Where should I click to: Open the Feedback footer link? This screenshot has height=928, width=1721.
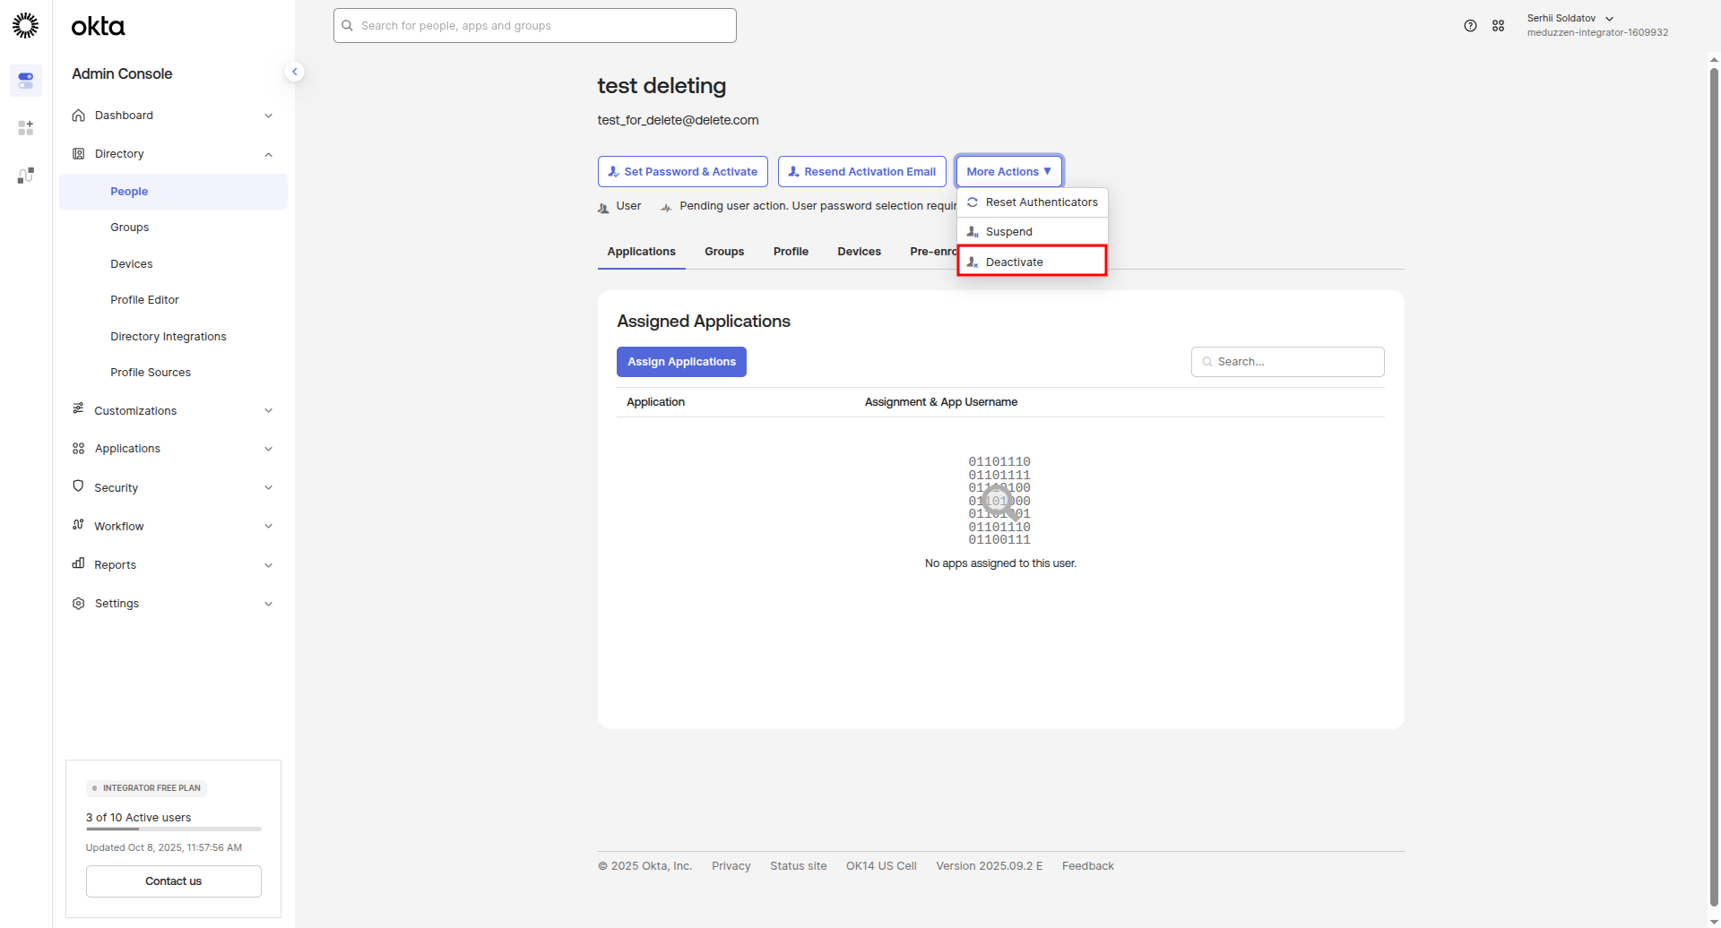point(1087,866)
